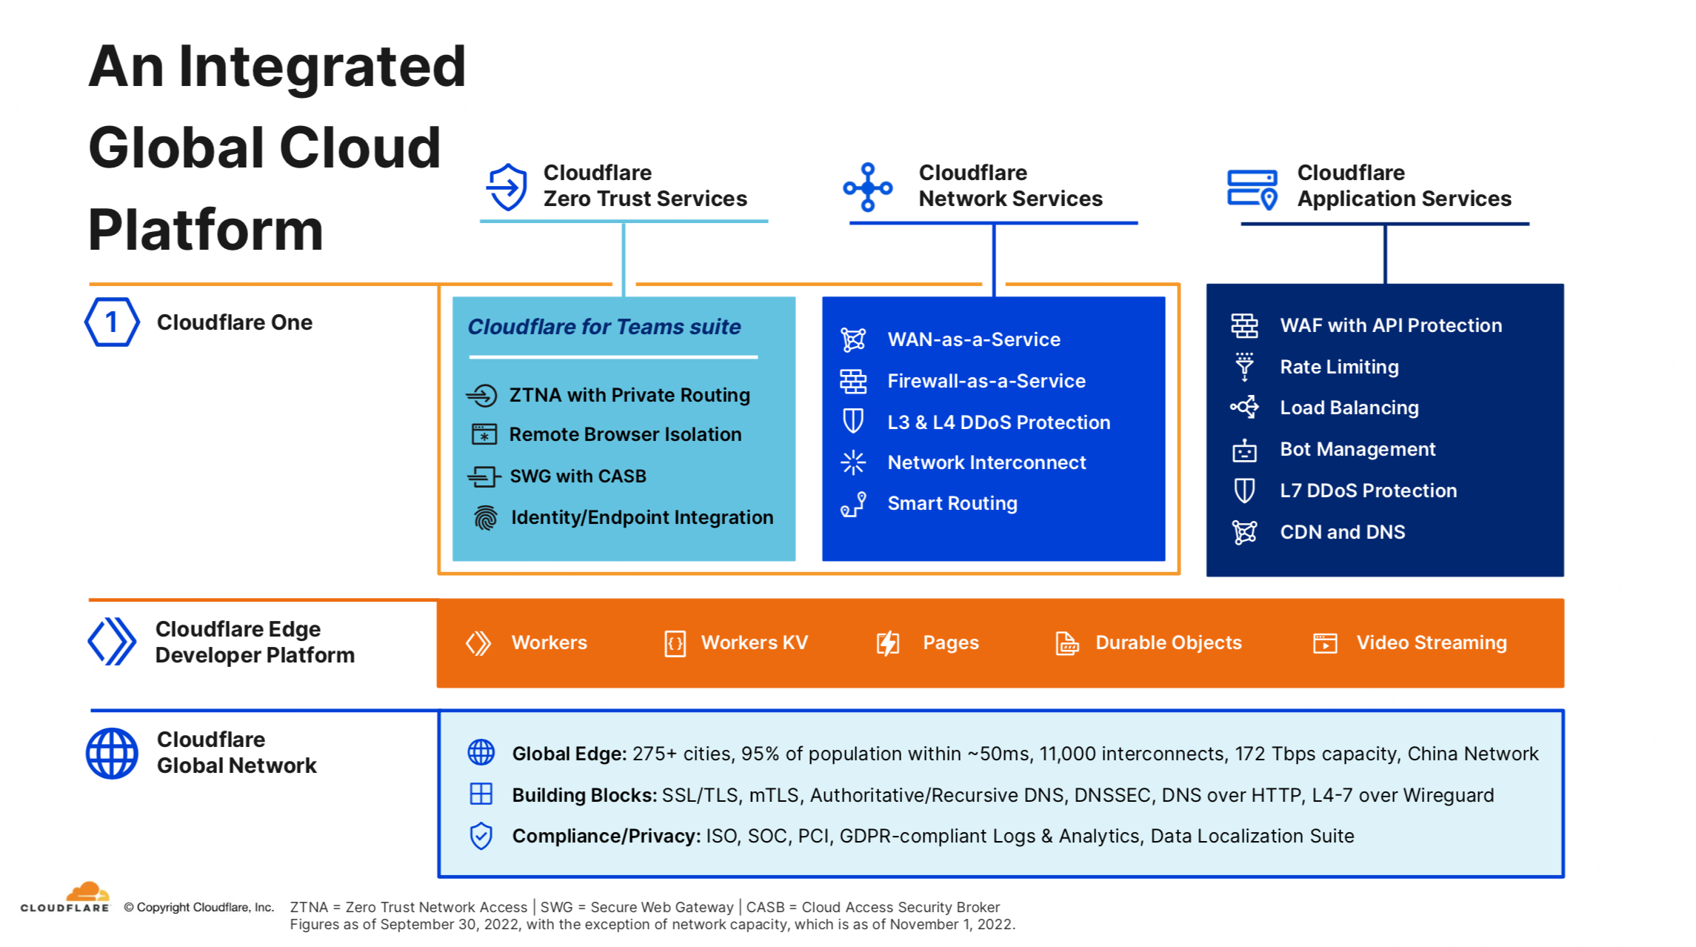Click the Compliance/Privacy shield check icon
1696x947 pixels.
(481, 836)
